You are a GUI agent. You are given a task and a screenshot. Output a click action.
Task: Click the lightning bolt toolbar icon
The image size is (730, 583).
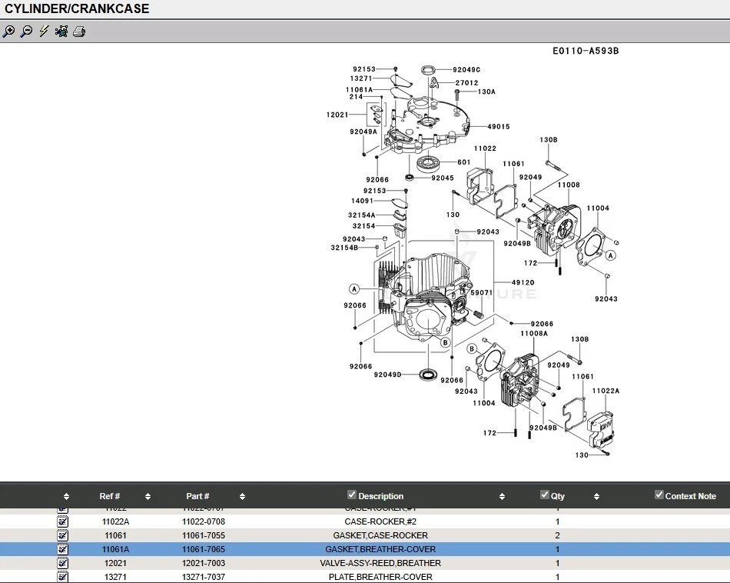coord(44,32)
